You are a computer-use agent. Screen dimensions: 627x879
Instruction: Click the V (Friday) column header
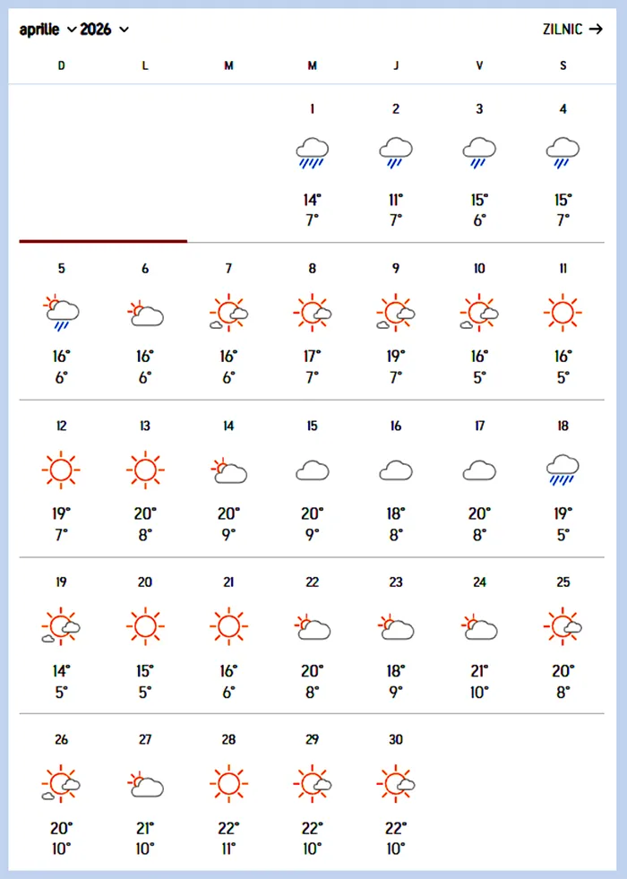(479, 65)
